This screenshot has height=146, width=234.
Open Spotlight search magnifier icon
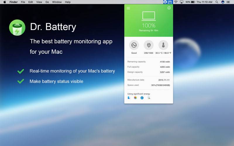pyautogui.click(x=217, y=2)
